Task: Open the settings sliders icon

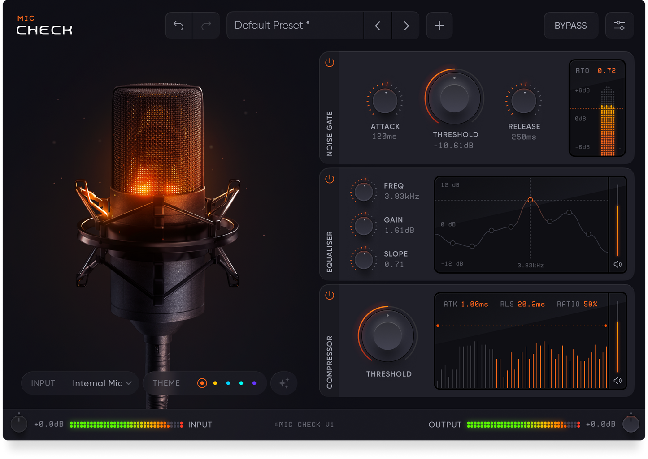Action: pos(620,26)
